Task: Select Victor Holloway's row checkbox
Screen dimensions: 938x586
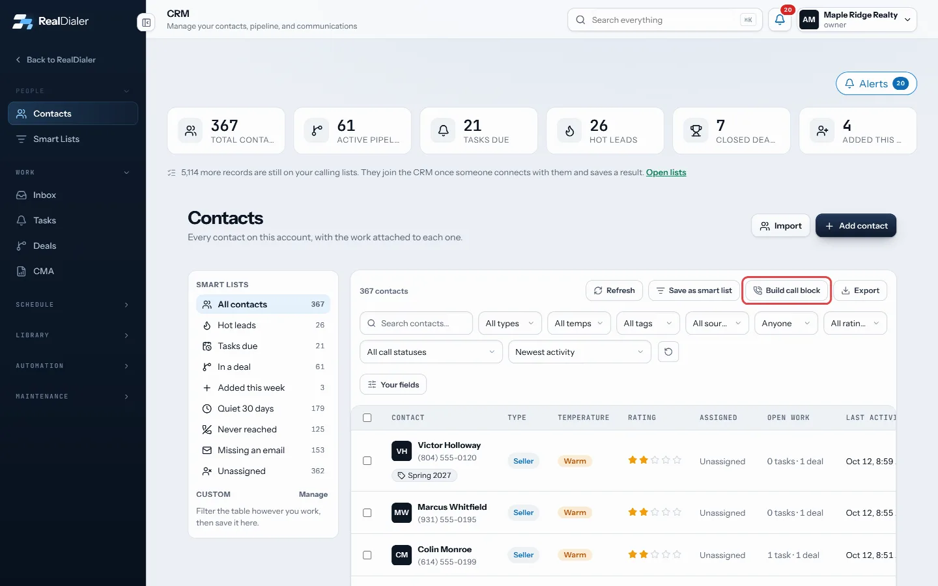Action: [x=367, y=460]
